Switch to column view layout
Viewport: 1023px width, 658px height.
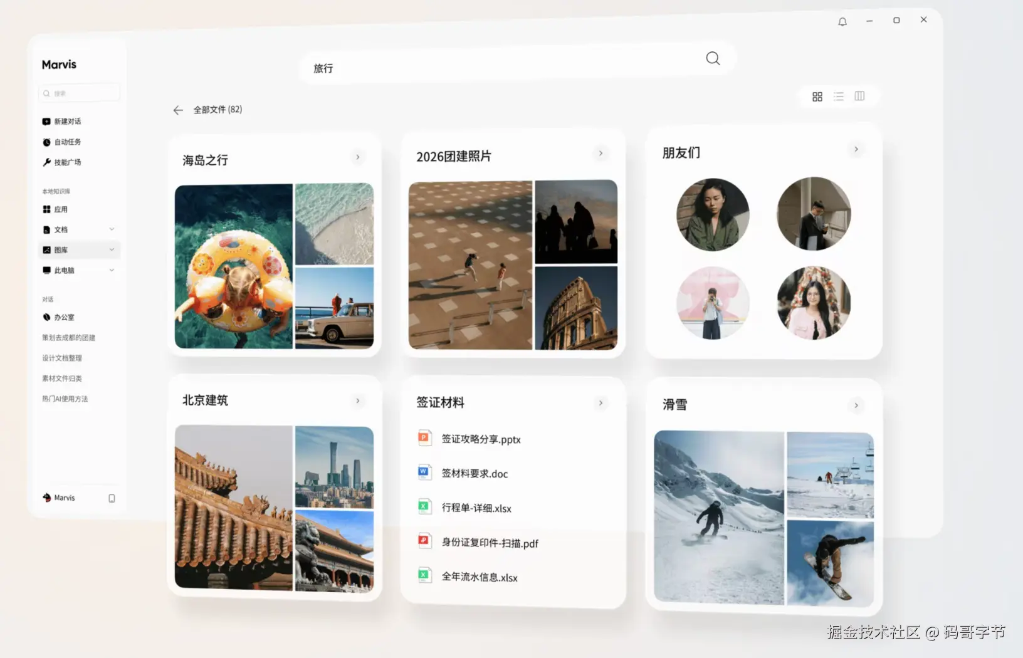[x=859, y=96]
